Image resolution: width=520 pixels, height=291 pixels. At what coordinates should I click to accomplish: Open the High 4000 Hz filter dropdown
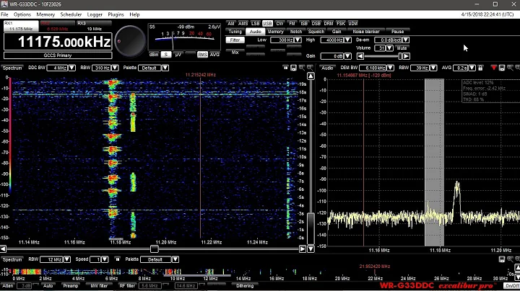[x=347, y=40]
